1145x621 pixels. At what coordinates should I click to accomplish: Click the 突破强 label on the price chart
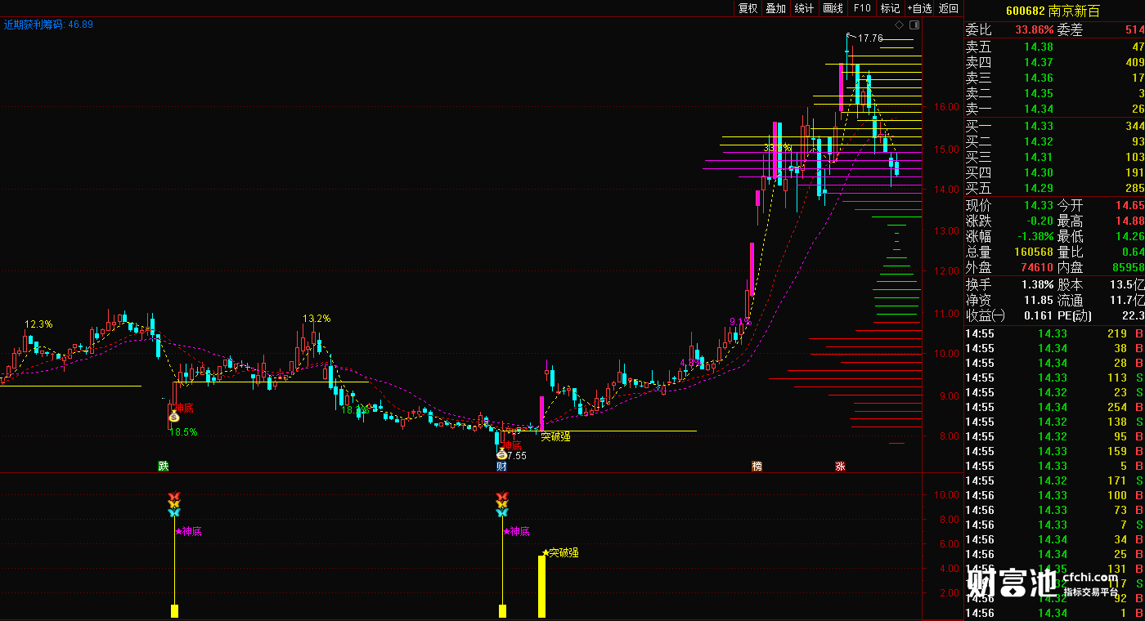555,436
